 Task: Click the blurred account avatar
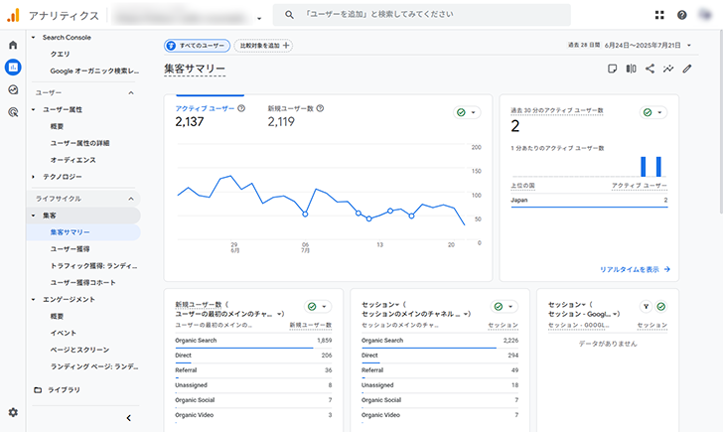coord(705,15)
